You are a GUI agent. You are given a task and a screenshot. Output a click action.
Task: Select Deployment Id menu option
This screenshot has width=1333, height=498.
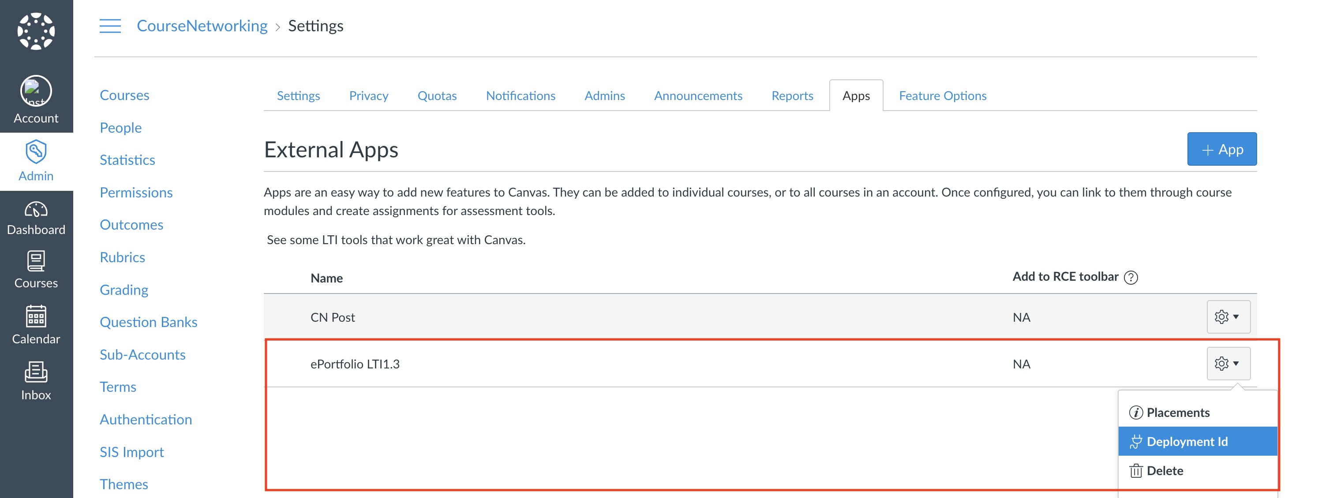pyautogui.click(x=1187, y=442)
